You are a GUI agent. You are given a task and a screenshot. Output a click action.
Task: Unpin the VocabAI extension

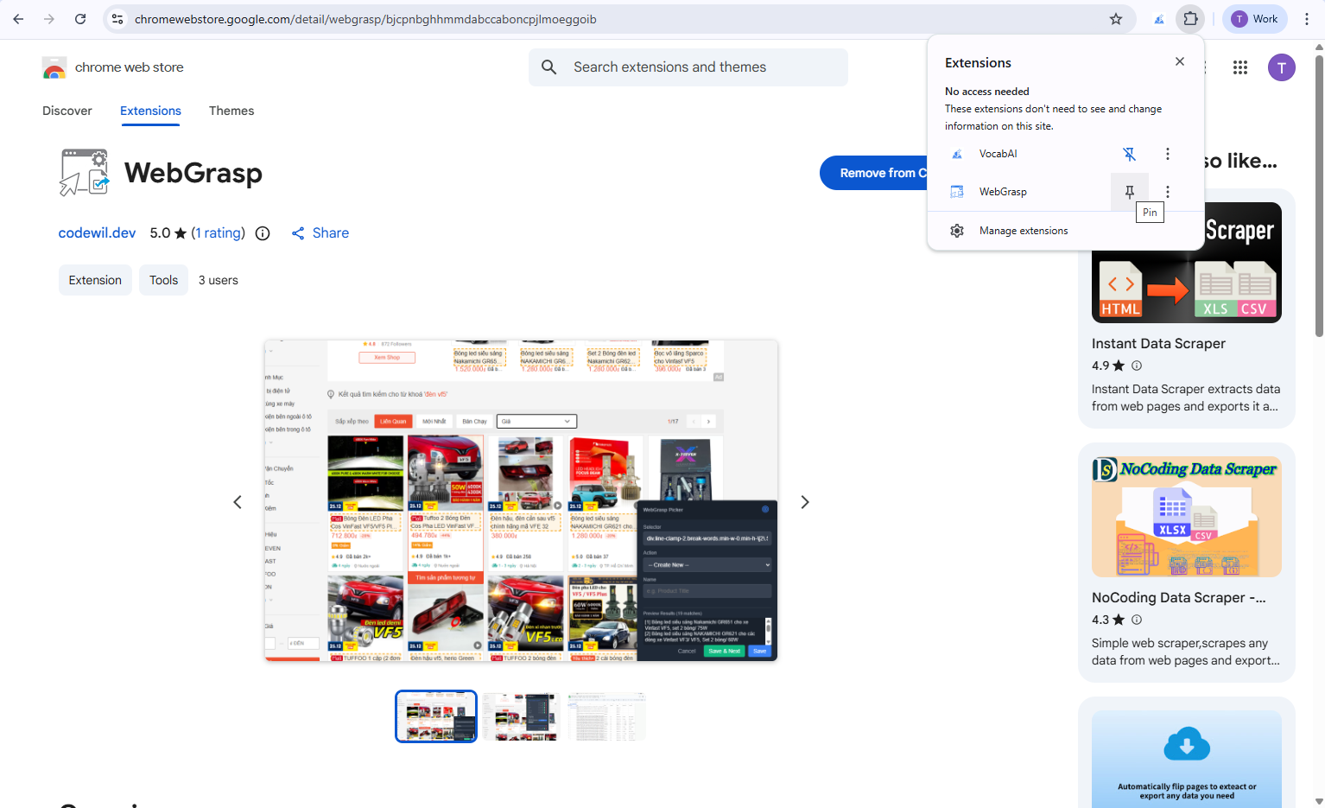click(1129, 153)
